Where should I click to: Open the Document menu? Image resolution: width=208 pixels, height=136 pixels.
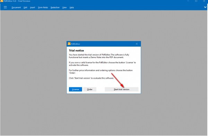16,8
